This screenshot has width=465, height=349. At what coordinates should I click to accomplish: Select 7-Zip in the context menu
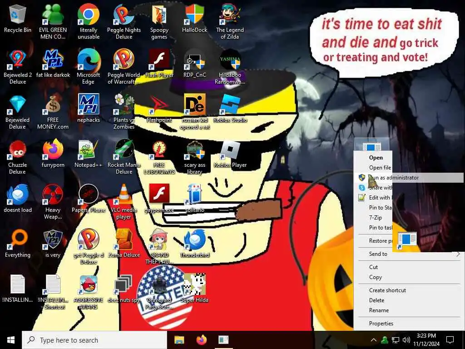376,218
